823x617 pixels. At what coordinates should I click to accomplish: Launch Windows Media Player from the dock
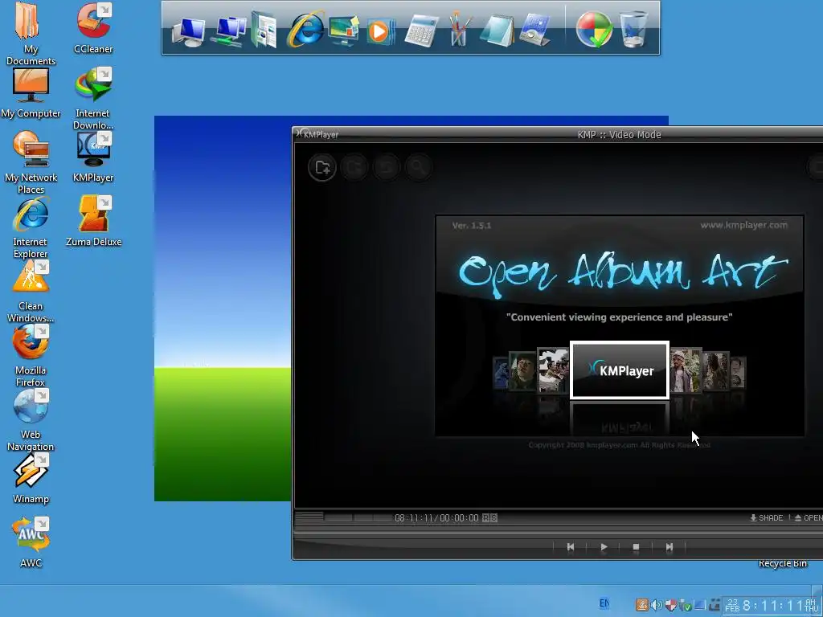coord(380,31)
